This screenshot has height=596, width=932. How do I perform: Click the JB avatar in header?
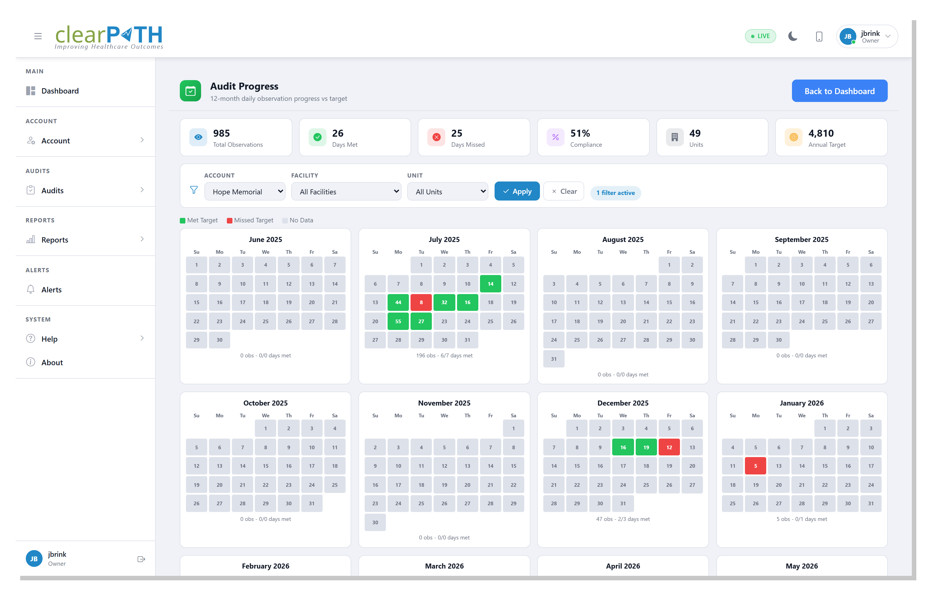tap(848, 36)
